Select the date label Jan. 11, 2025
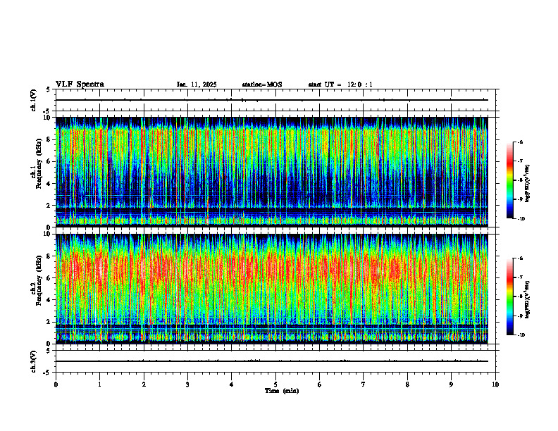558x431 pixels. pyautogui.click(x=197, y=85)
